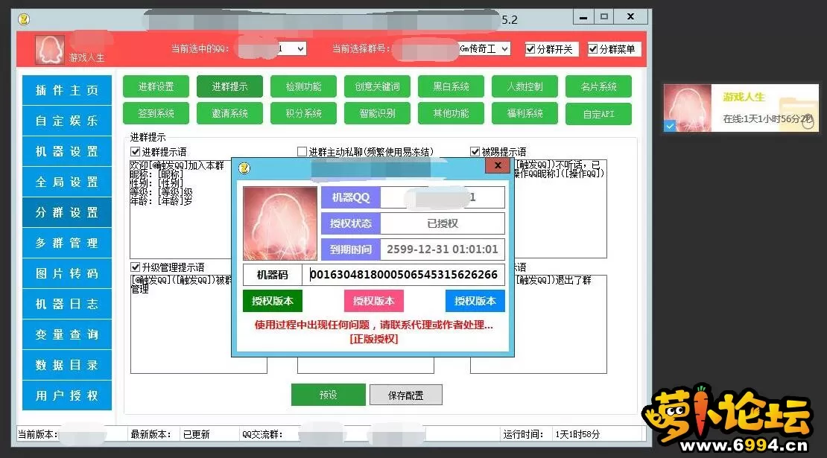Click the blue 授权版本 button
Screen dimensions: 827x458
pos(475,301)
